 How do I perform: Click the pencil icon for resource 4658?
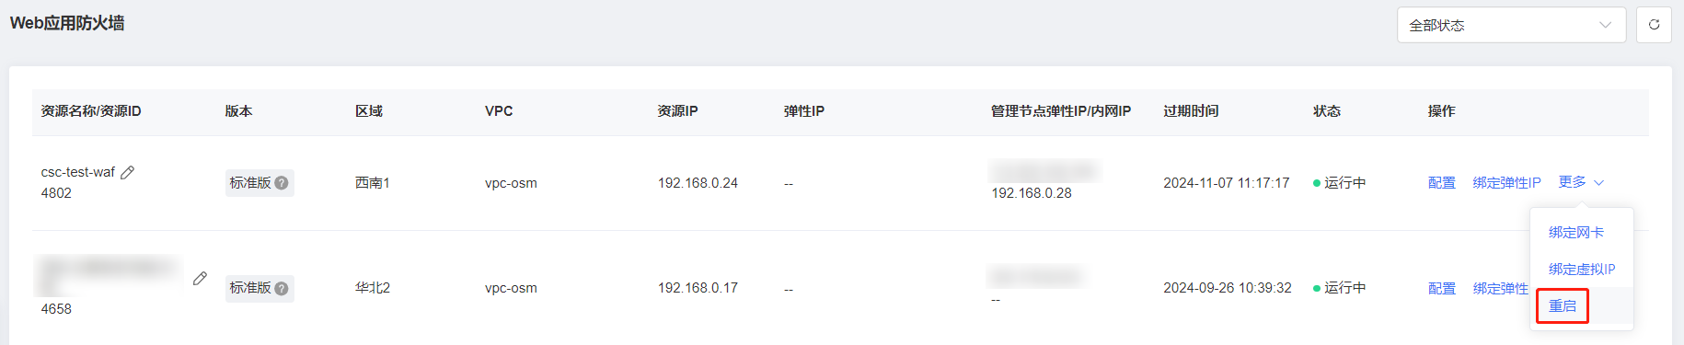[200, 278]
